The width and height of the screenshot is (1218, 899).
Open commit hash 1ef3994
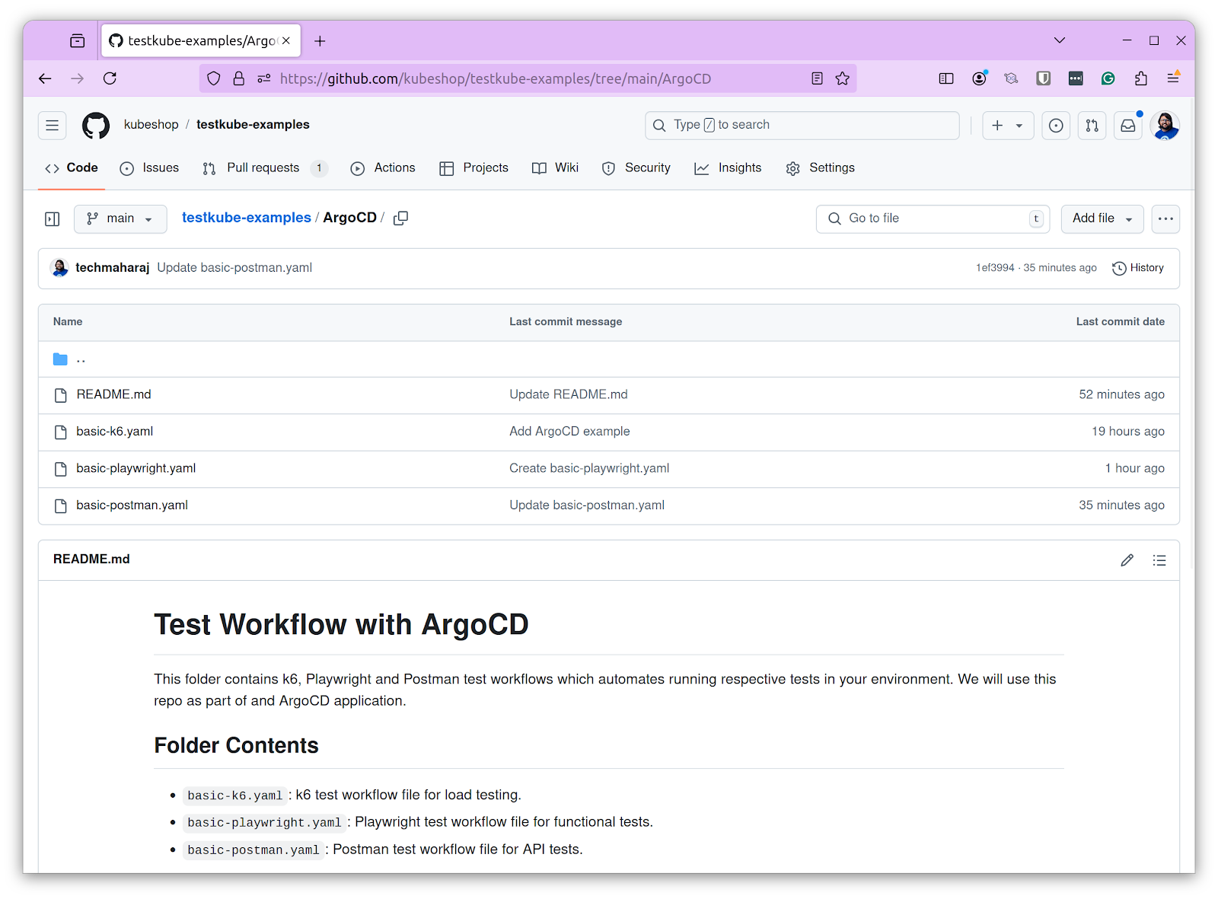coord(995,268)
